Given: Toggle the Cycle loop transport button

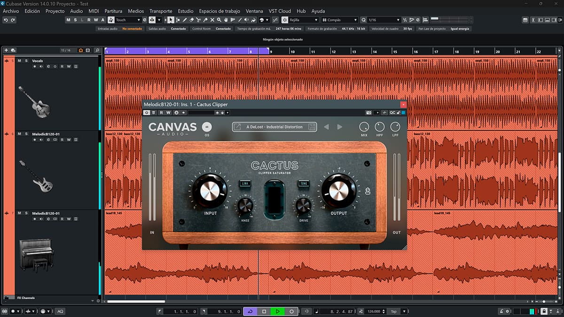Looking at the screenshot, I should [251, 311].
